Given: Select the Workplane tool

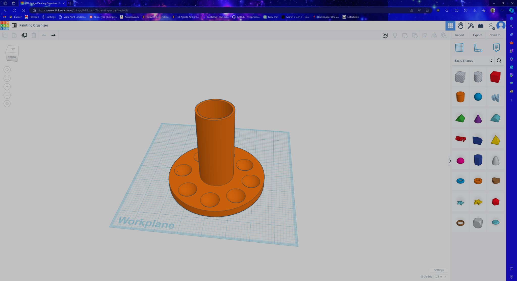Looking at the screenshot, I should (459, 48).
